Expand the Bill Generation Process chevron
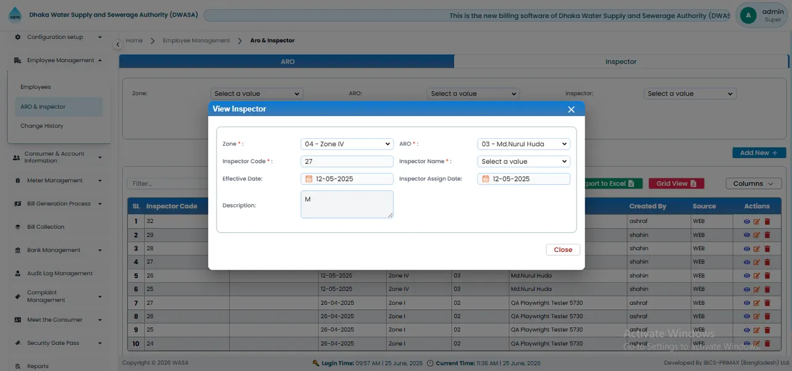The image size is (792, 371). [x=100, y=204]
